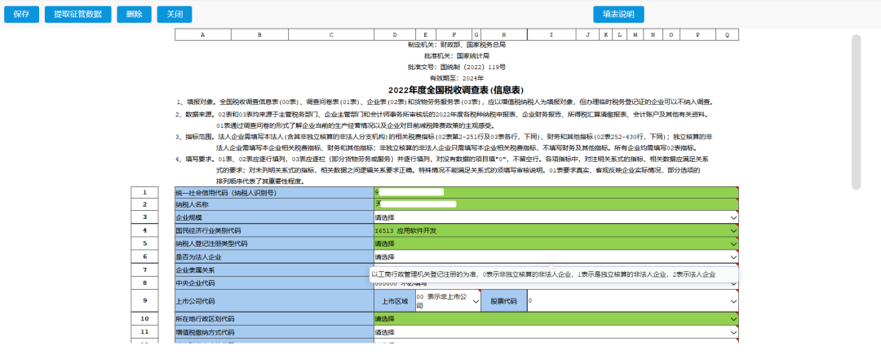The height and width of the screenshot is (363, 881).
Task: Click row number 10
Action: tap(145, 319)
